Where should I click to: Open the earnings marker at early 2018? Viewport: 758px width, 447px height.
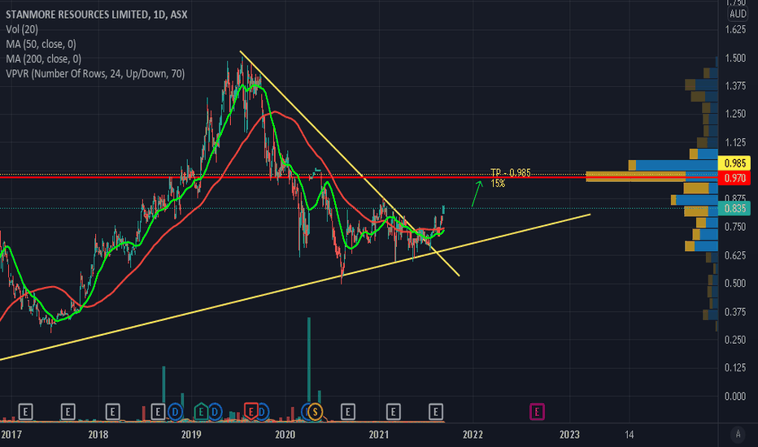pos(112,412)
